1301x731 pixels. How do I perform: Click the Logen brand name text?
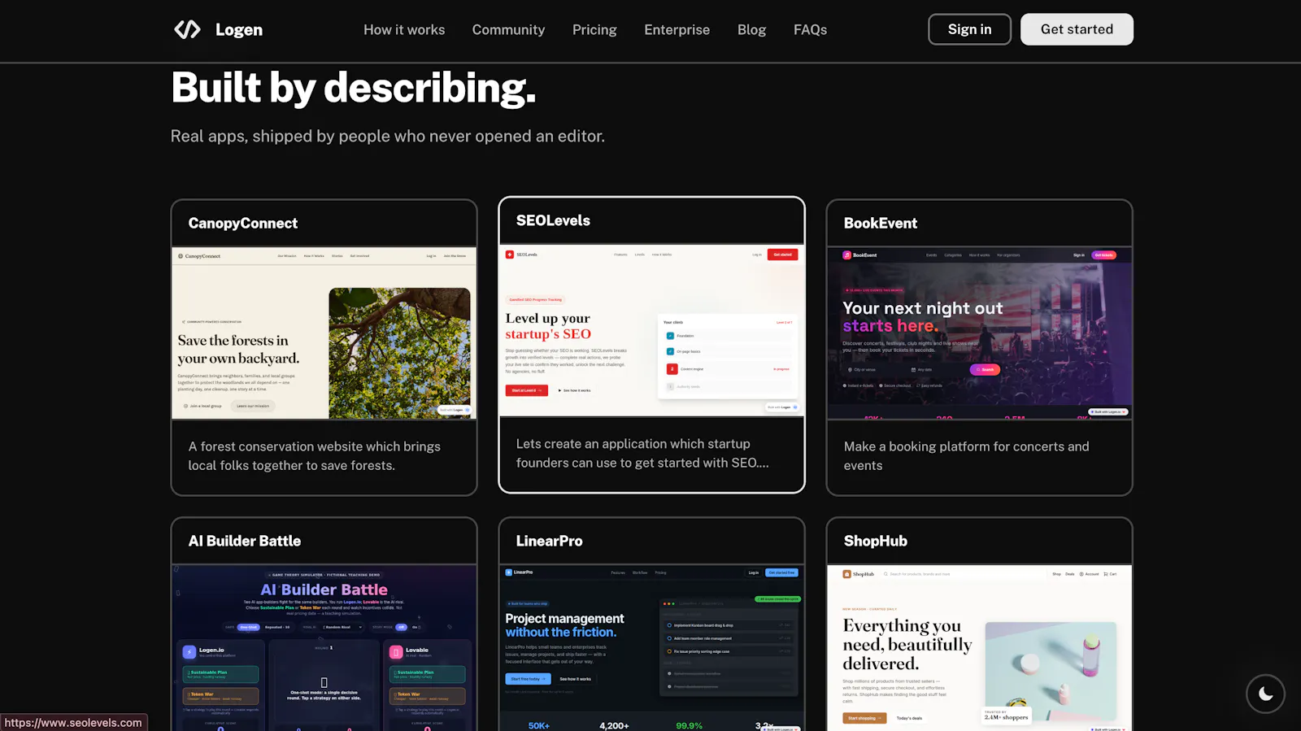[239, 30]
